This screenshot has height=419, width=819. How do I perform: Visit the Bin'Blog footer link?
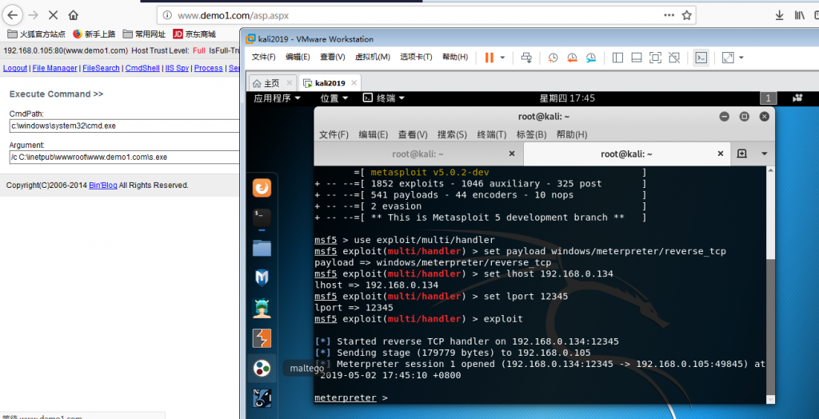coord(103,185)
